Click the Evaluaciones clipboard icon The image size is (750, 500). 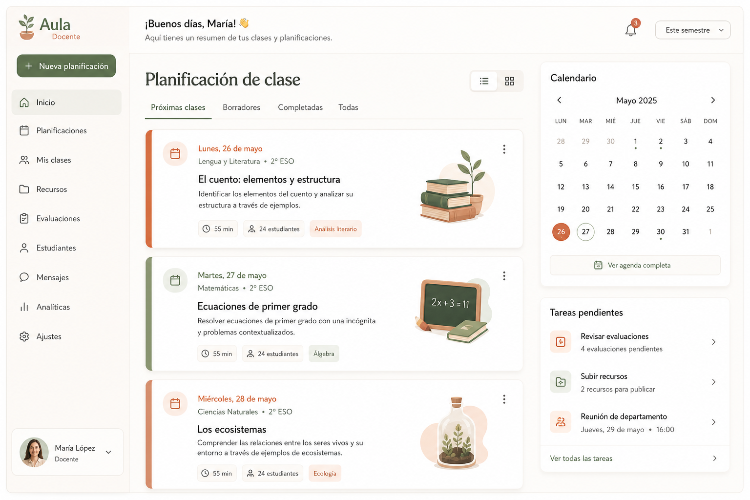(24, 219)
